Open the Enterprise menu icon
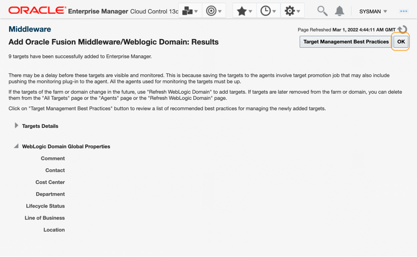417x257 pixels. pyautogui.click(x=190, y=11)
